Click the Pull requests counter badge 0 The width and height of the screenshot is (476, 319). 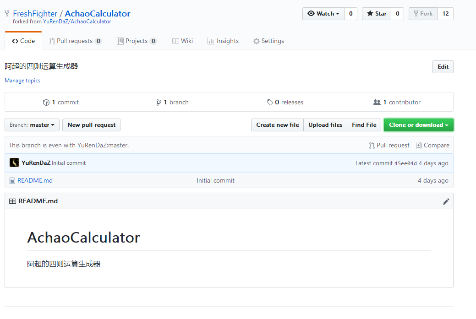[x=98, y=41]
